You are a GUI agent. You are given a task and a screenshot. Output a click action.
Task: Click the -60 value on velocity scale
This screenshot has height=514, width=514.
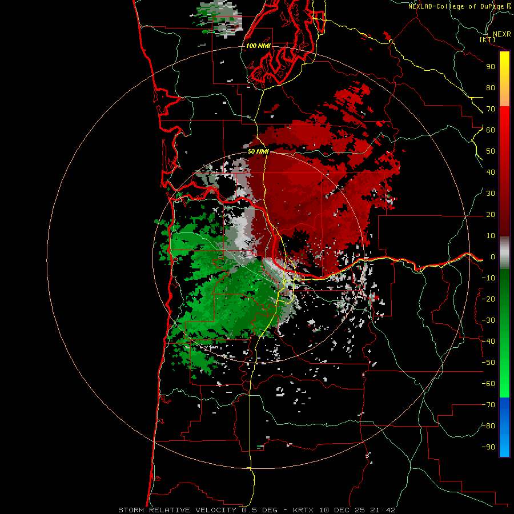click(x=488, y=384)
